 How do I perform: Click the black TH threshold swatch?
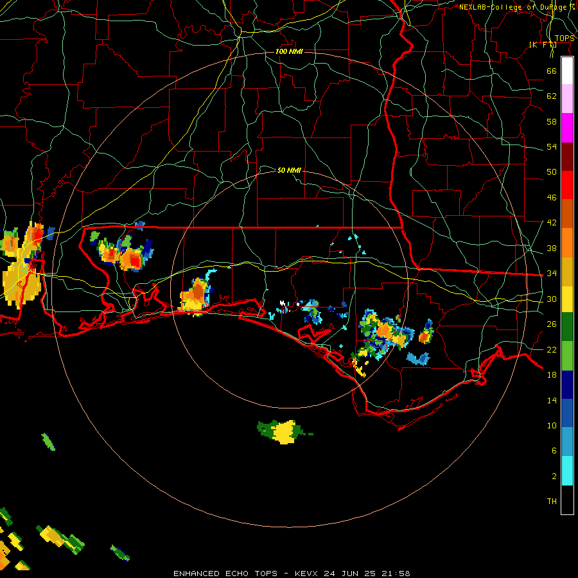click(x=567, y=500)
